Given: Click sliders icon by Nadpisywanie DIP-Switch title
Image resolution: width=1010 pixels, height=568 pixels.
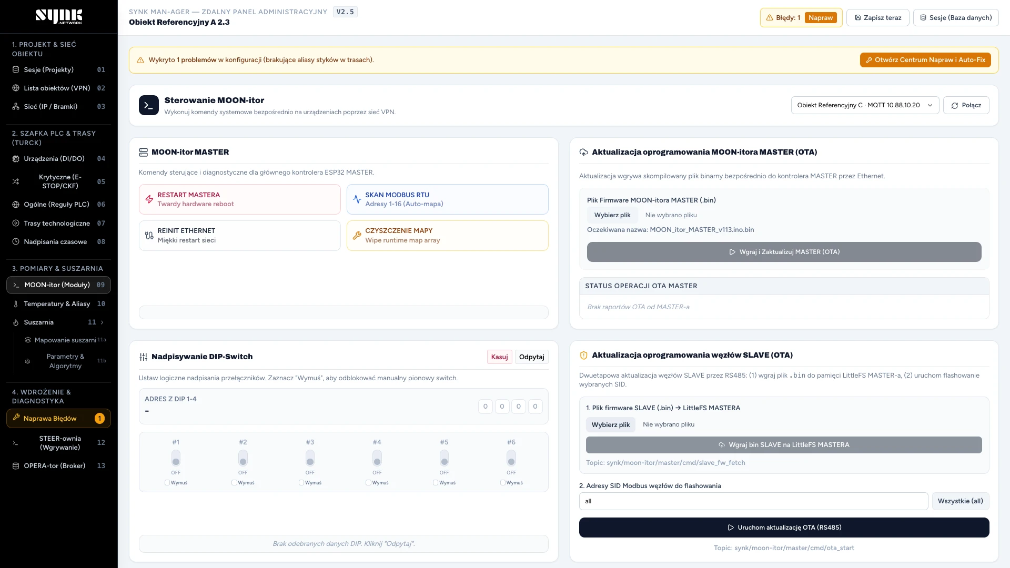Looking at the screenshot, I should (x=143, y=357).
